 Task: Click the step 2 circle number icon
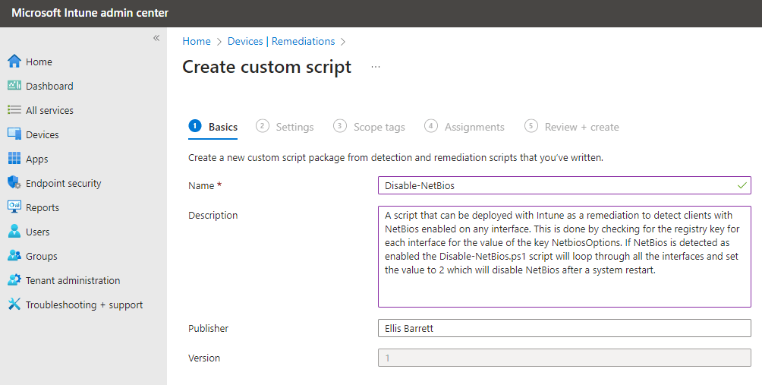[x=262, y=126]
